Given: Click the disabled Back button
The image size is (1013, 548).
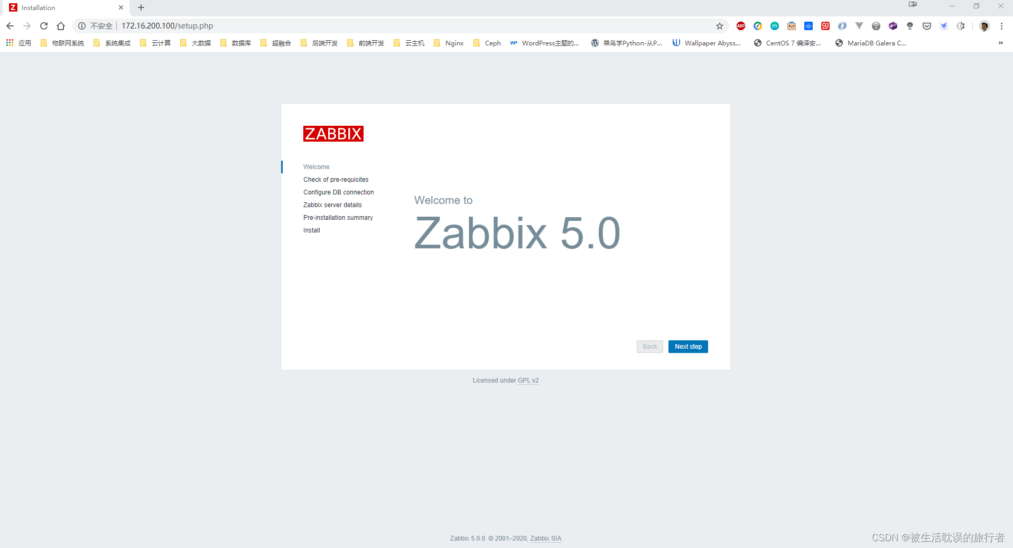Looking at the screenshot, I should tap(650, 347).
